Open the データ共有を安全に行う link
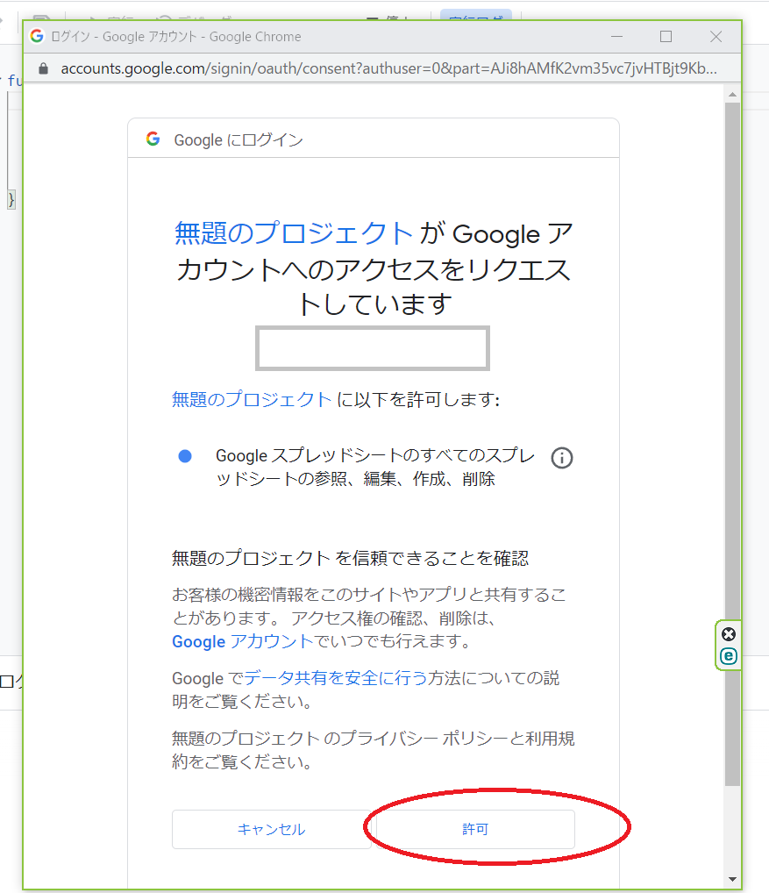The image size is (769, 893). (x=336, y=677)
